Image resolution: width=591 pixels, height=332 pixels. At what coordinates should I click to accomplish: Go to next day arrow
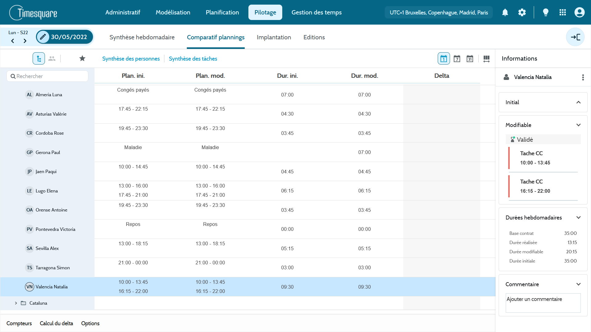25,41
